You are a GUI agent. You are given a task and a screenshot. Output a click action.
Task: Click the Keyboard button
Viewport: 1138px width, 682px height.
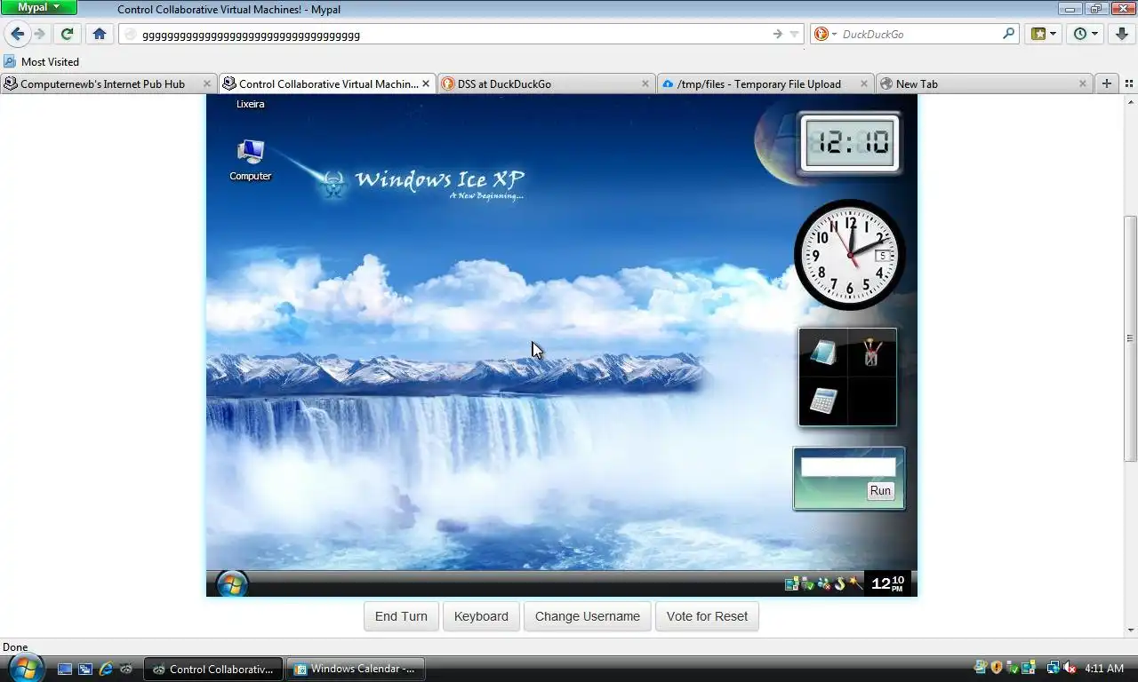(x=481, y=616)
